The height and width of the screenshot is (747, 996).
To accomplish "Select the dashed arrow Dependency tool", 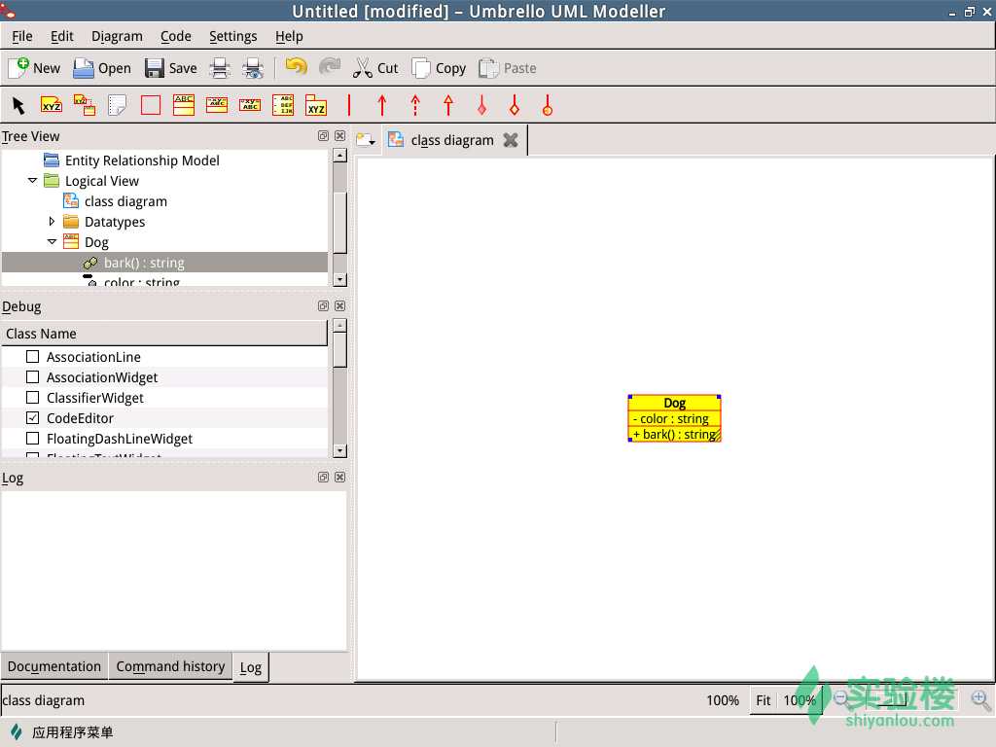I will click(415, 105).
